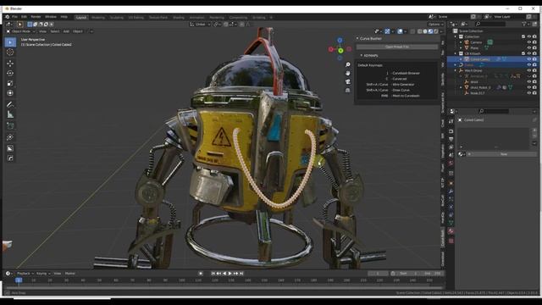The height and width of the screenshot is (305, 542).
Task: Select the Rotate tool
Action: click(x=10, y=74)
